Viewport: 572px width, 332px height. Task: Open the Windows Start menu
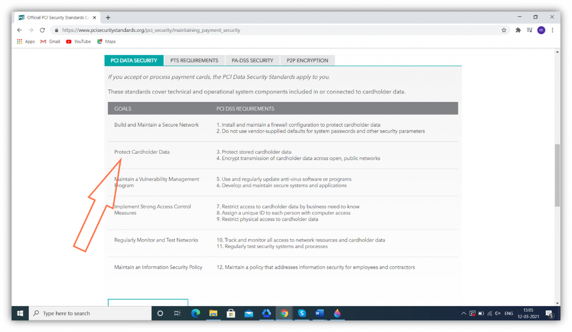[20, 313]
